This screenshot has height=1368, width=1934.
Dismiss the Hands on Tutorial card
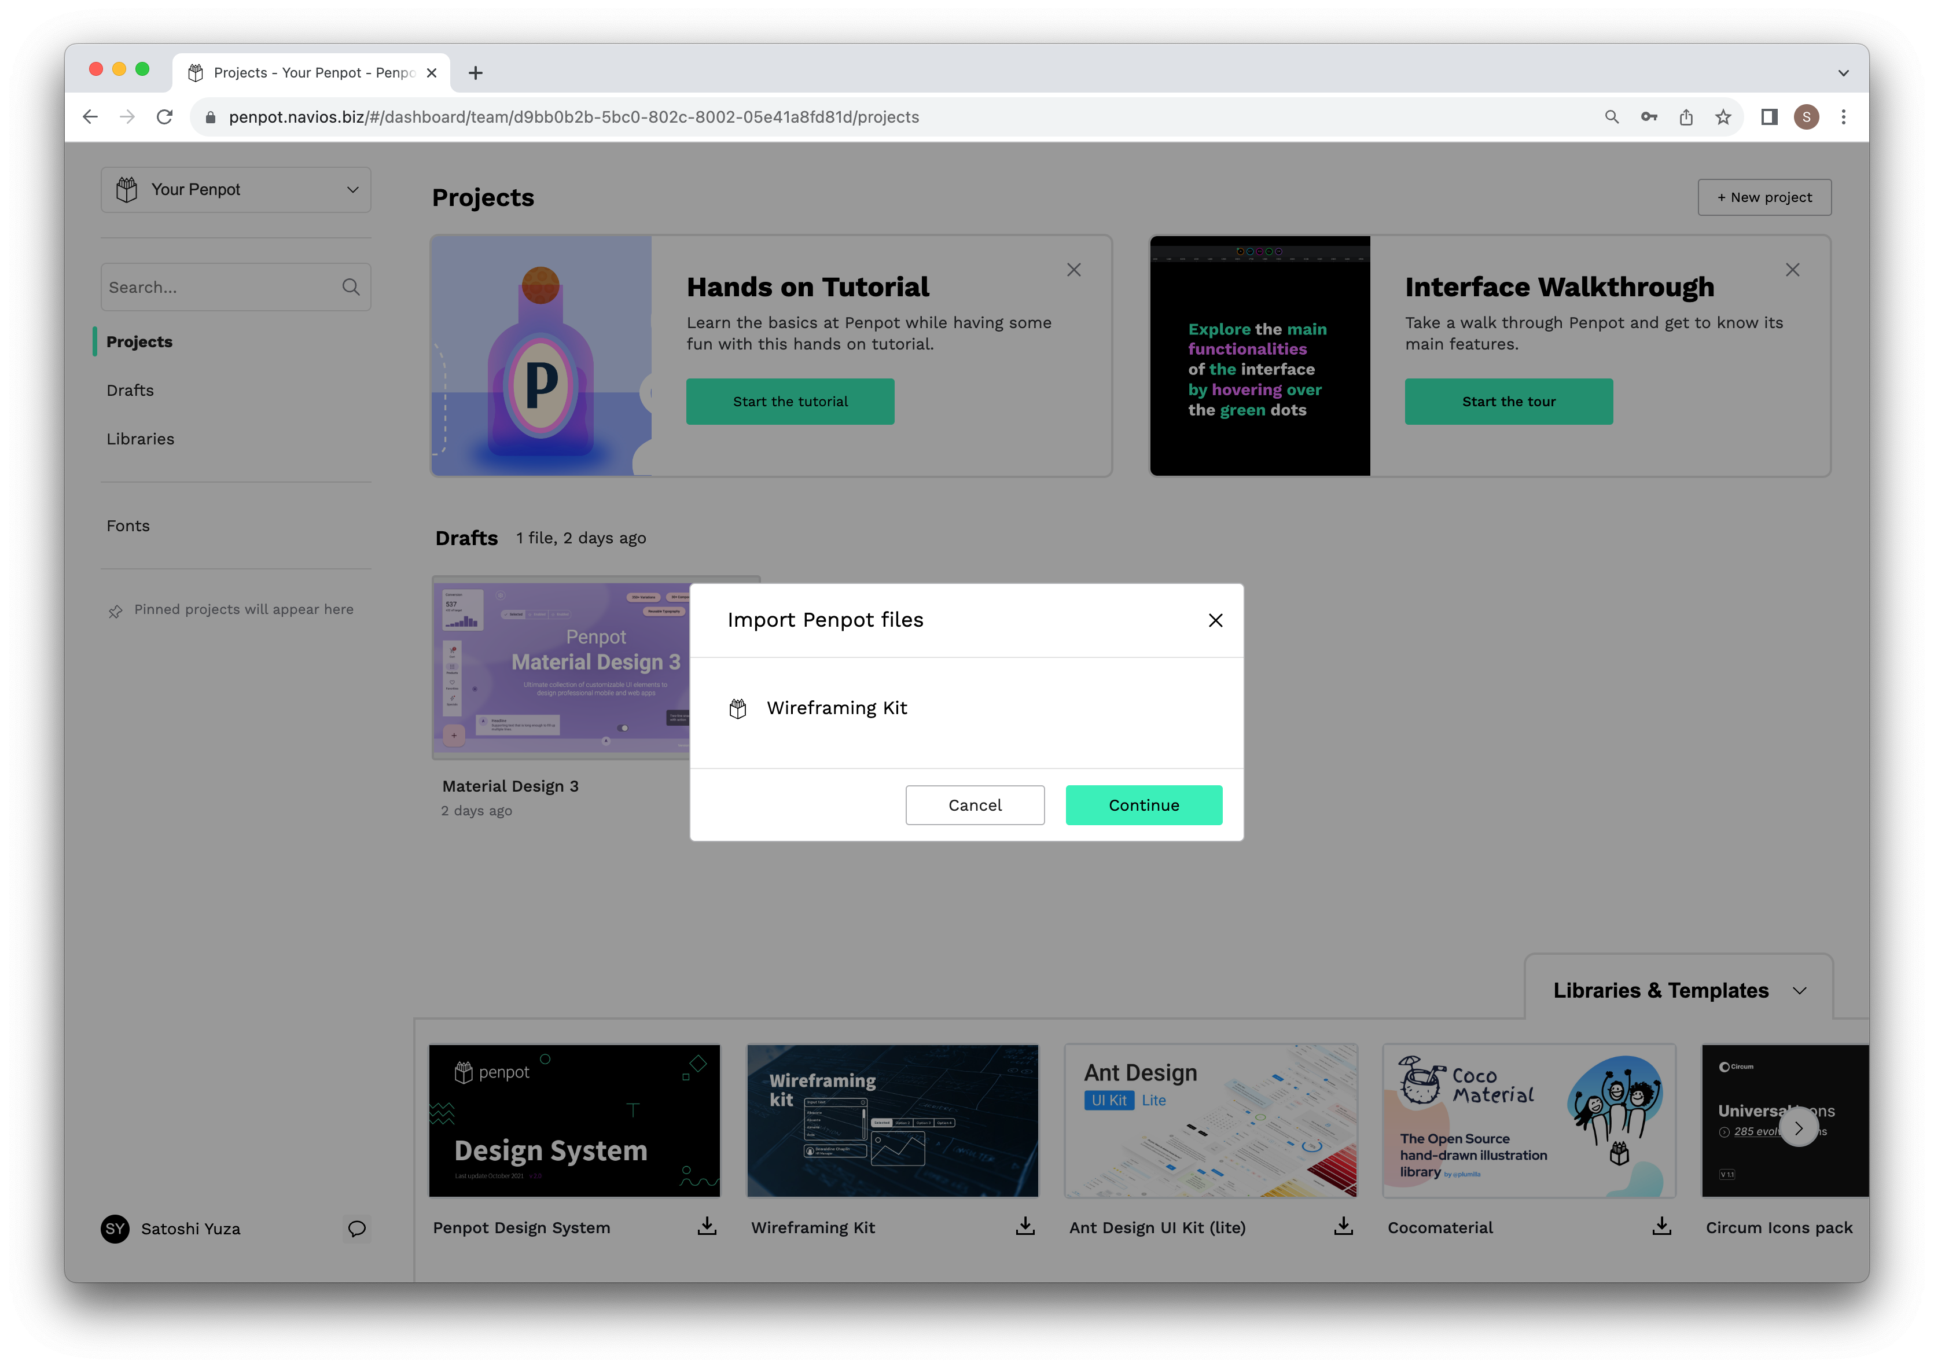1074,270
